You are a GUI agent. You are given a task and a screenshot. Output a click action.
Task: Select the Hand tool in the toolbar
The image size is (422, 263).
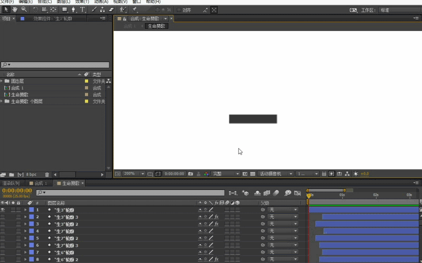pos(15,9)
